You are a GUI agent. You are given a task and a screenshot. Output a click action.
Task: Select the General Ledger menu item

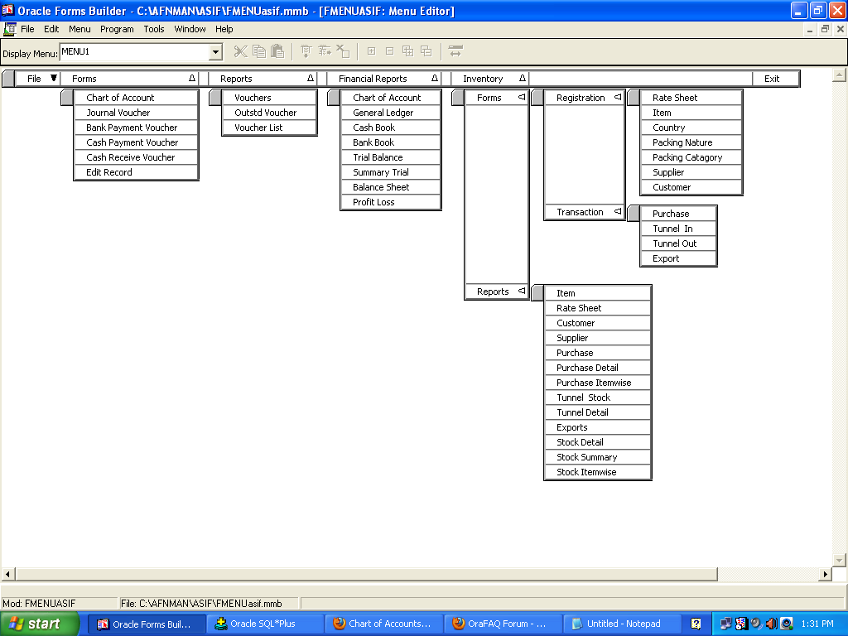click(x=391, y=113)
